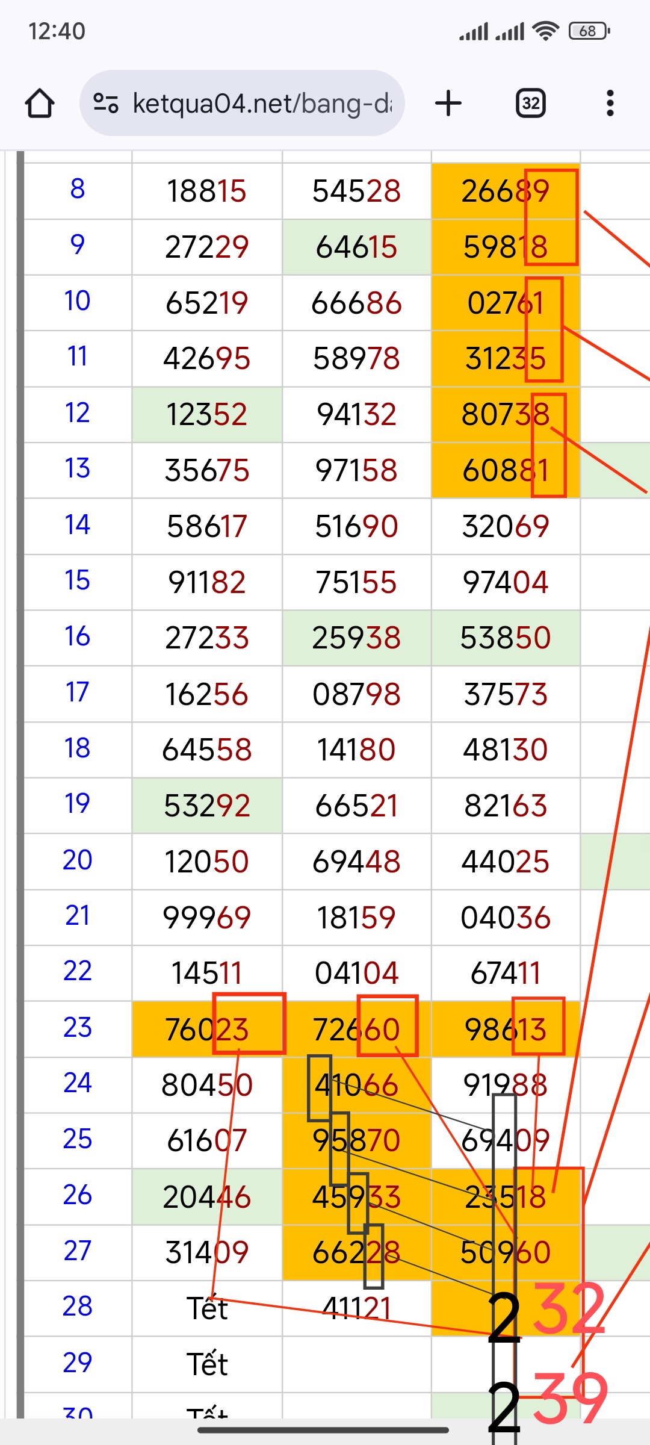
Task: Select green cell 20446
Action: click(207, 1197)
